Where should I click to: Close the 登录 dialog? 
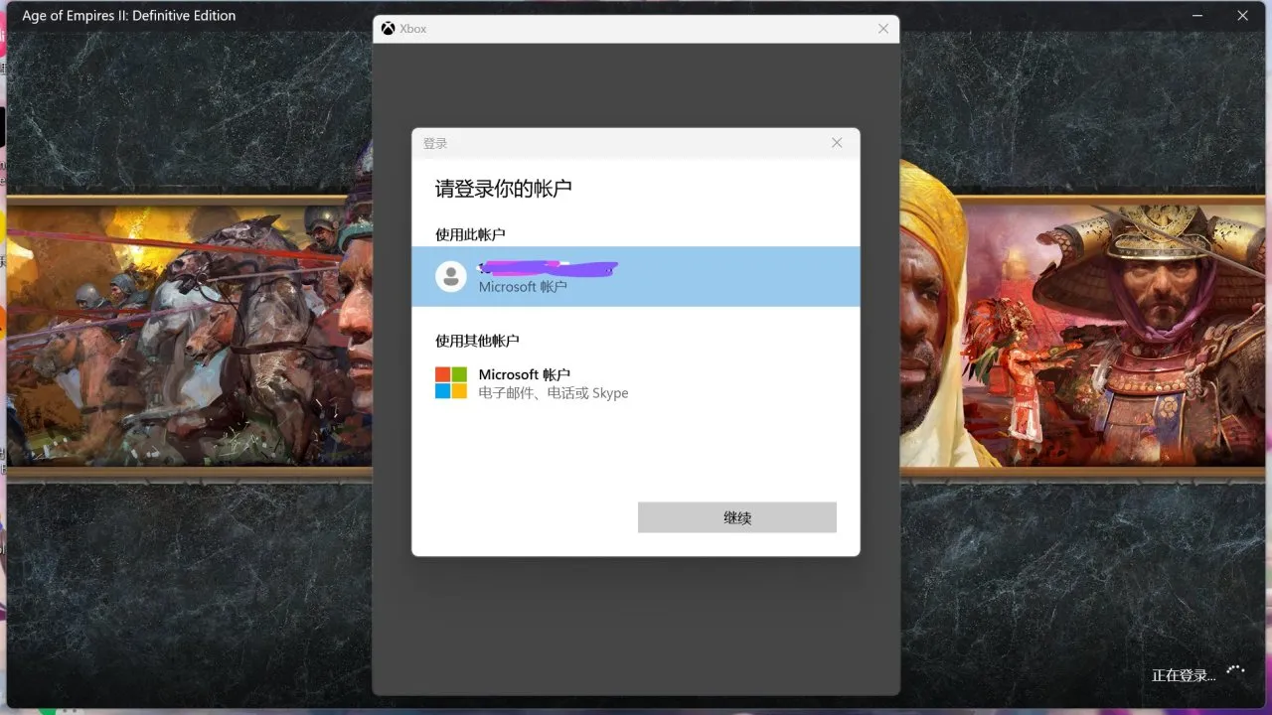pos(837,143)
